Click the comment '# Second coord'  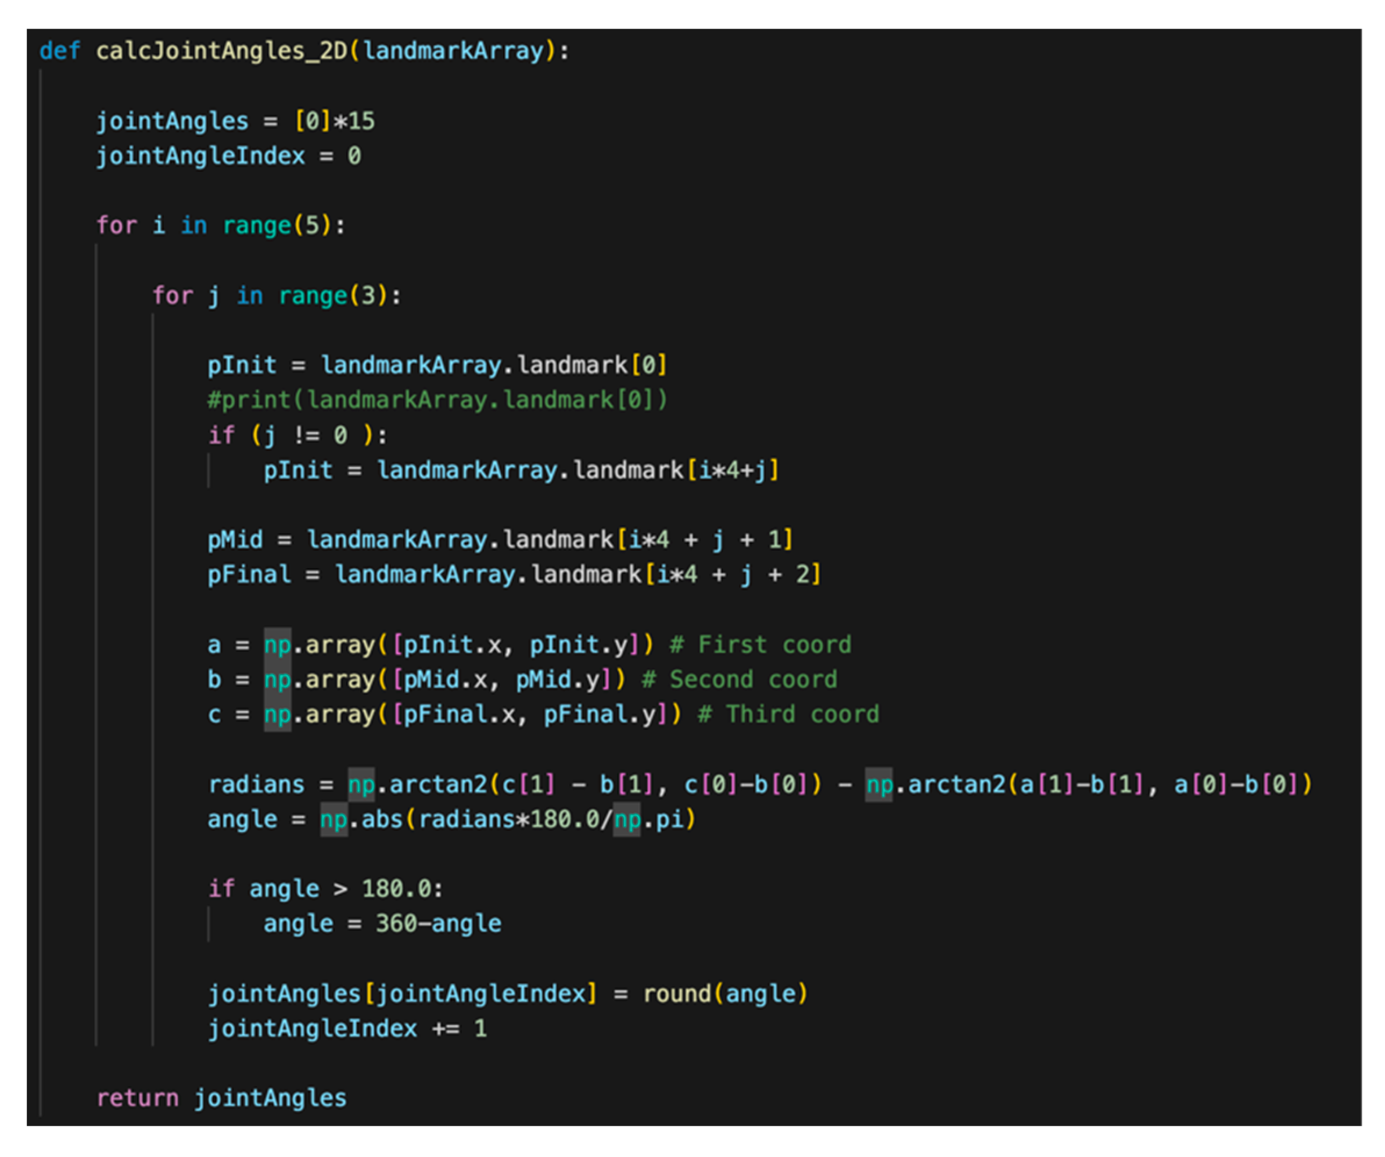coord(740,679)
